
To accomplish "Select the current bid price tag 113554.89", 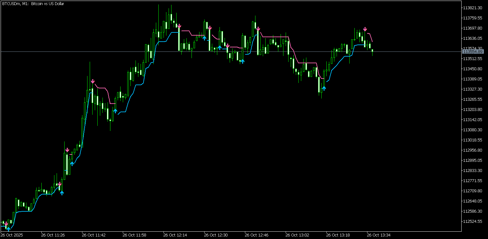I will pos(473,51).
